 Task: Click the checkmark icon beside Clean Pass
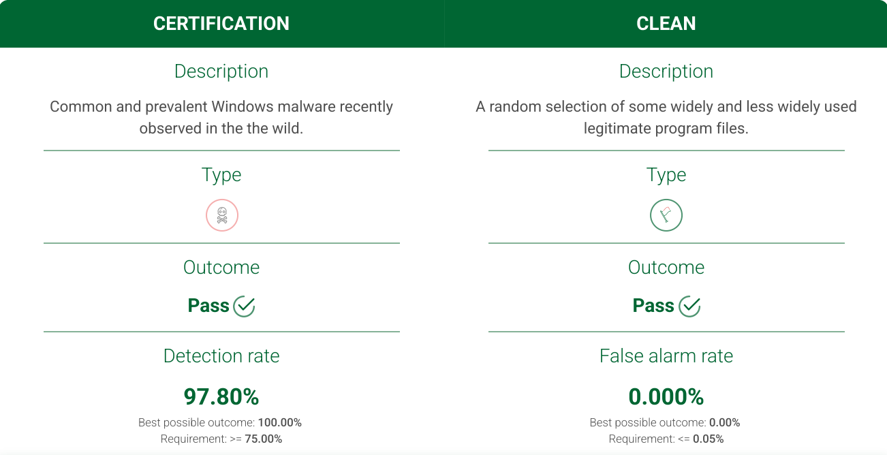point(689,307)
